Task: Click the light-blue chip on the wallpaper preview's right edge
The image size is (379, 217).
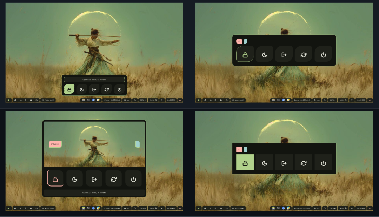Action: click(137, 144)
